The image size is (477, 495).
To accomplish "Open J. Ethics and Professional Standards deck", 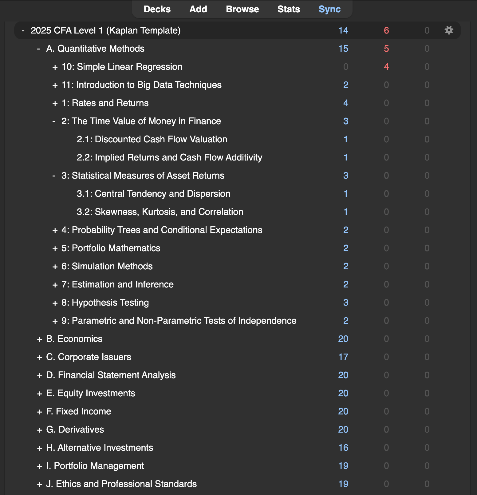I will pos(121,484).
